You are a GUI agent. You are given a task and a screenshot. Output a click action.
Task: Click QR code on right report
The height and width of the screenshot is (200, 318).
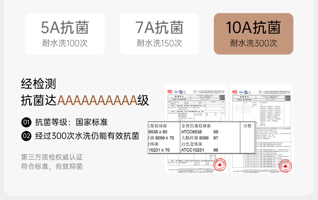click(288, 98)
